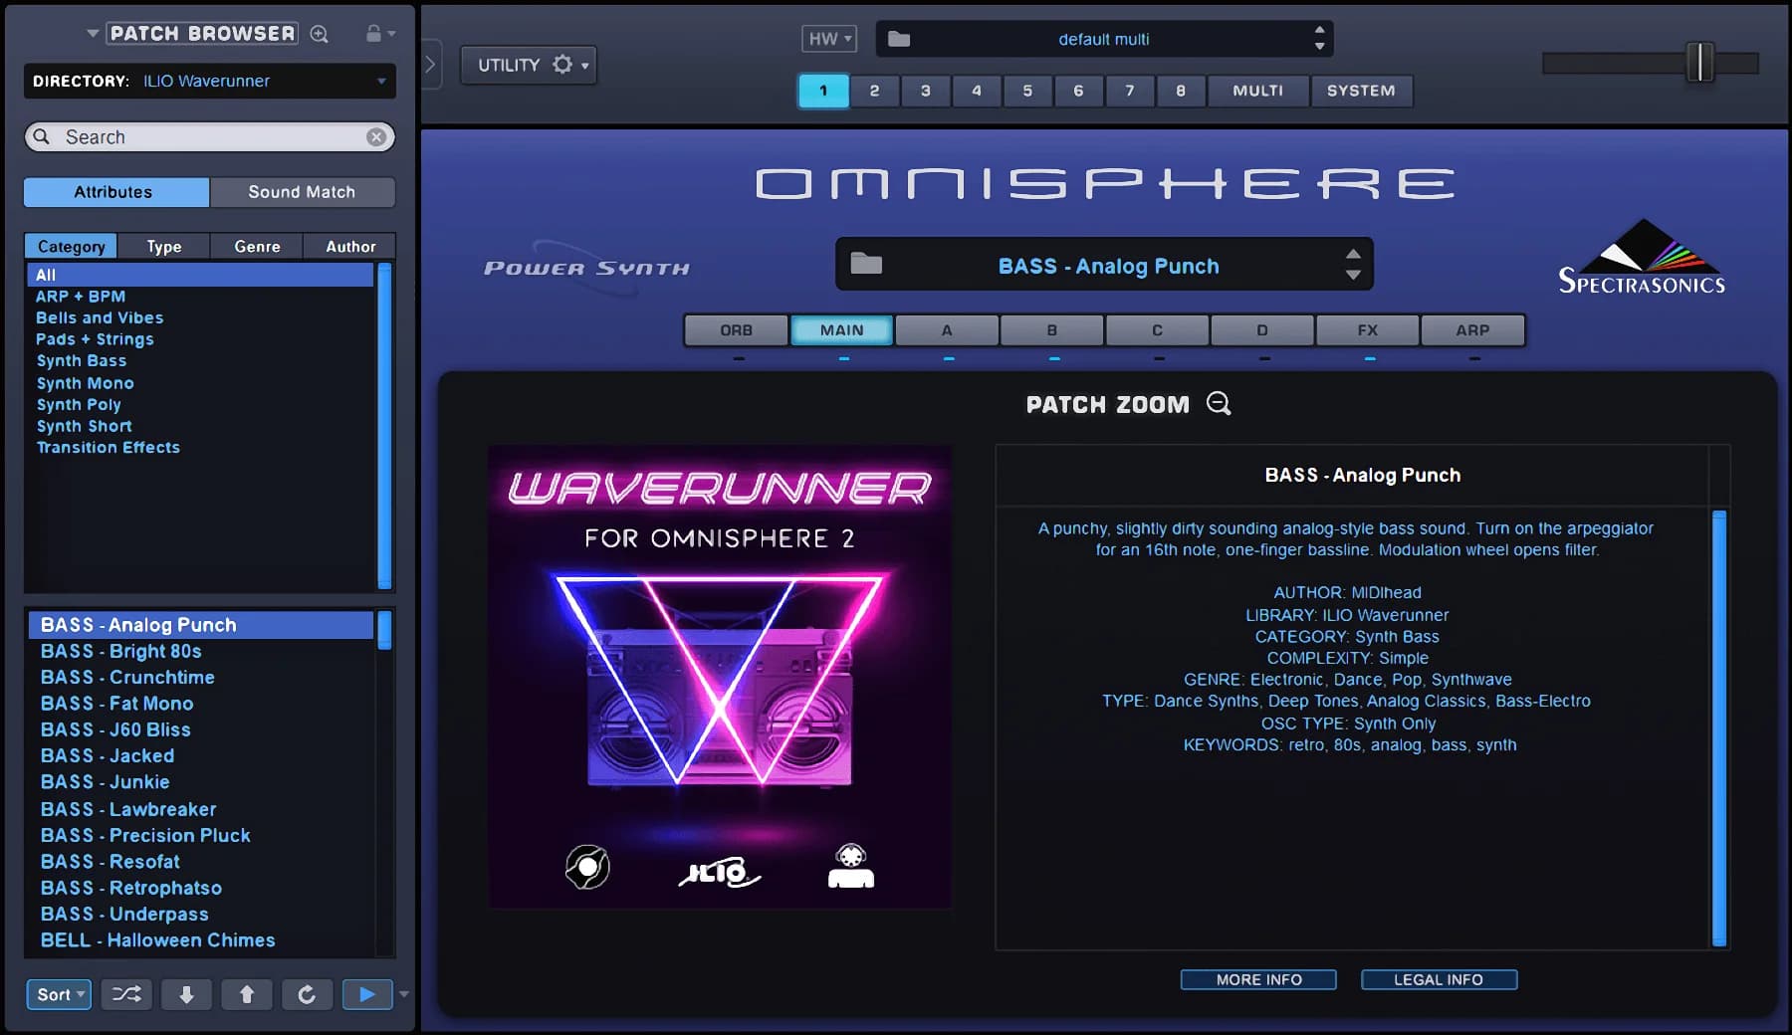
Task: Click the refresh icon in the patch browser
Action: [x=307, y=994]
